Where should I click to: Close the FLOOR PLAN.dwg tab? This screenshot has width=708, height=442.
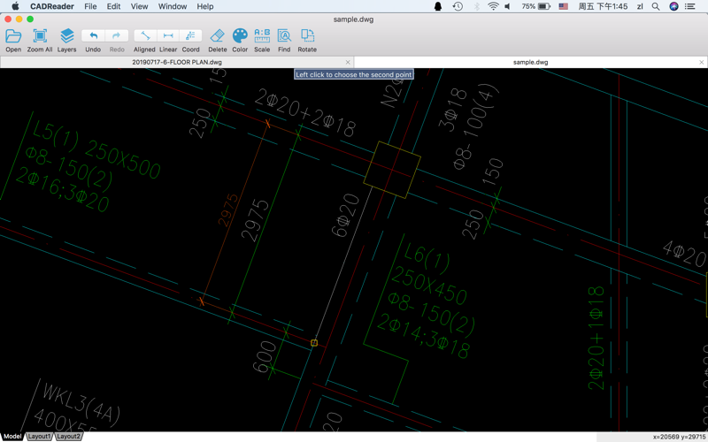[348, 62]
